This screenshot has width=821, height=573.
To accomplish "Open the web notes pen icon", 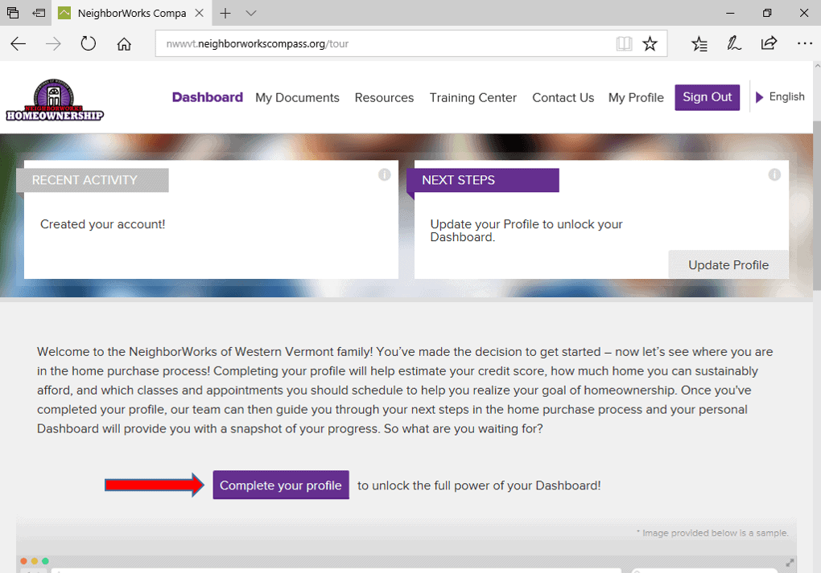I will click(733, 43).
